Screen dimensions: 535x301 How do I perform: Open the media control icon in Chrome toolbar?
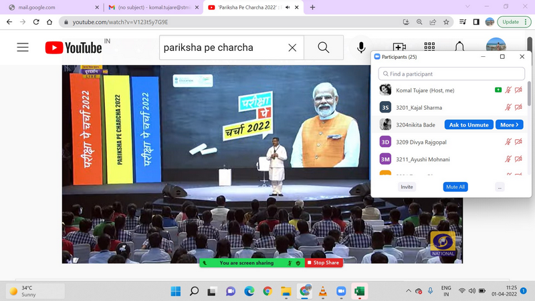click(463, 22)
